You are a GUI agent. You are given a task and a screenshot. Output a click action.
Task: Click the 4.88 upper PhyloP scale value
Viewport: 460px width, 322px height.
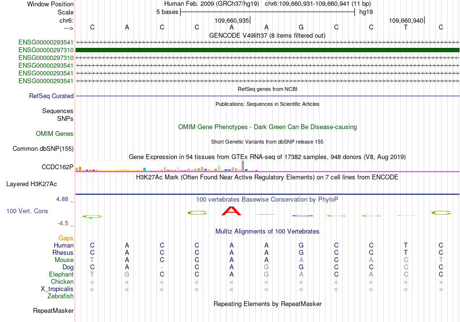[x=62, y=199]
